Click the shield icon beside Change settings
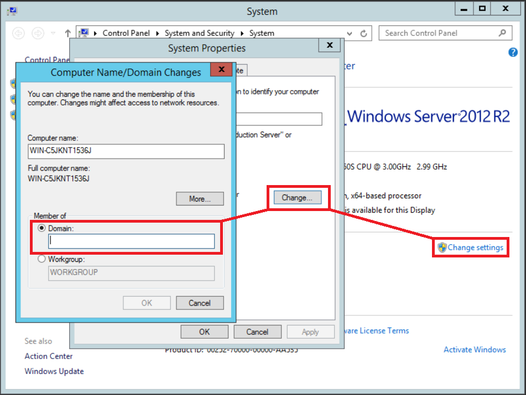 [x=442, y=247]
